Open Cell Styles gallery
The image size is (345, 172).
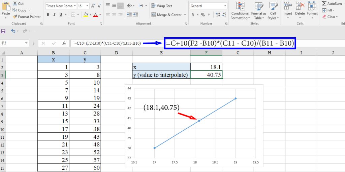click(273, 10)
